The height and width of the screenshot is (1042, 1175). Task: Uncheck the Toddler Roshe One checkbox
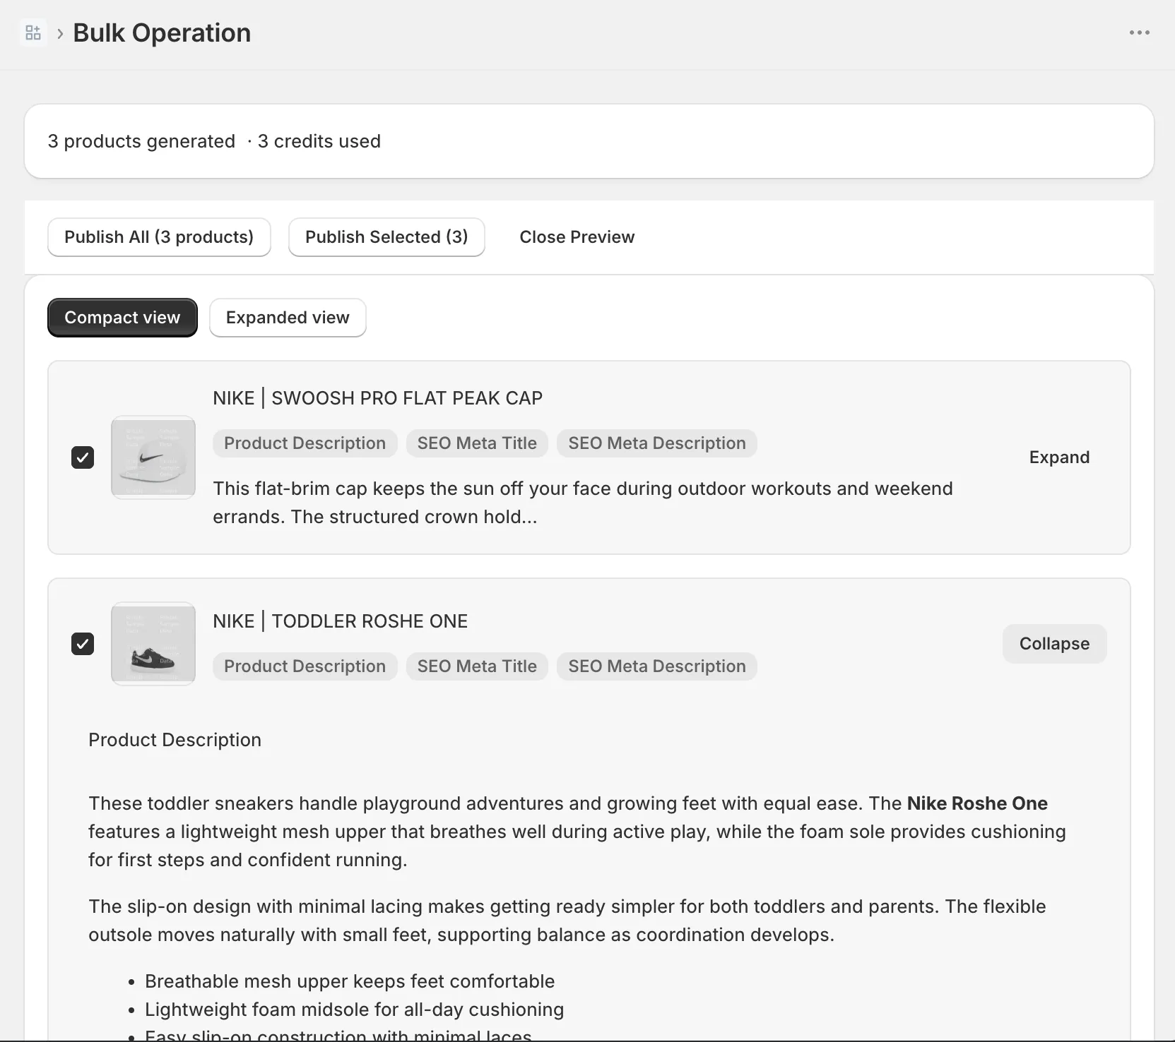coord(83,644)
